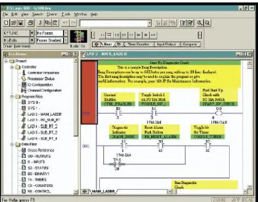This screenshot has height=202, width=258.
Task: Click the Verify File toolbar icon
Action: click(x=183, y=23)
